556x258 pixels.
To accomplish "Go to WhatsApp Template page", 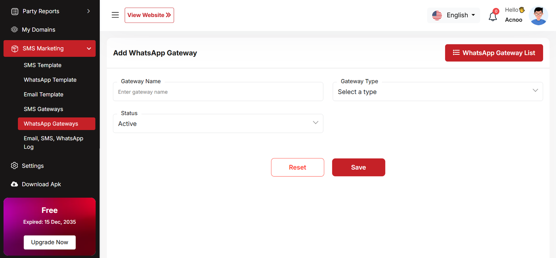I will pyautogui.click(x=50, y=80).
